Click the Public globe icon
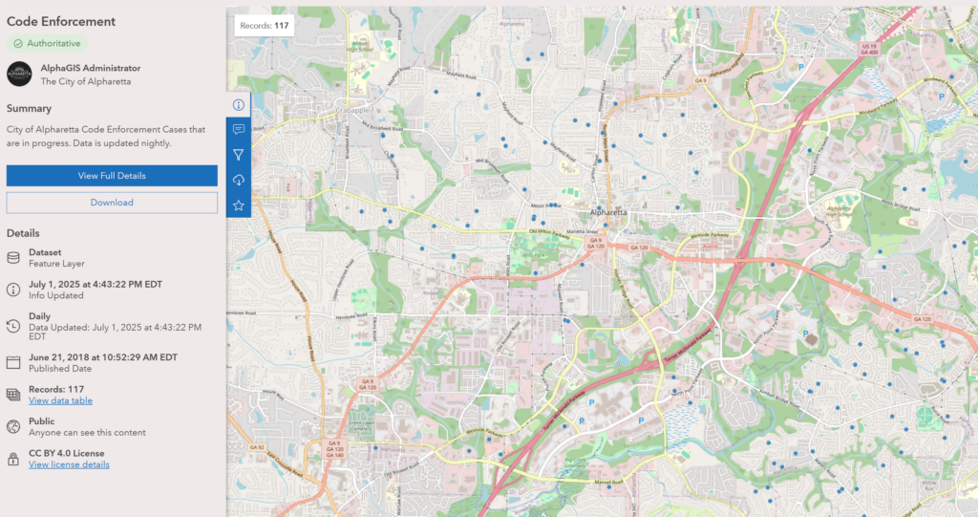 point(13,426)
